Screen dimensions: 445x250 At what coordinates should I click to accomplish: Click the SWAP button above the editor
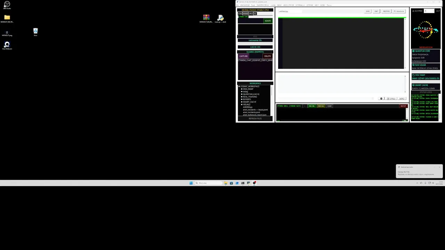[377, 11]
